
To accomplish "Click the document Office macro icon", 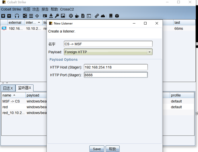I will point(83,16).
